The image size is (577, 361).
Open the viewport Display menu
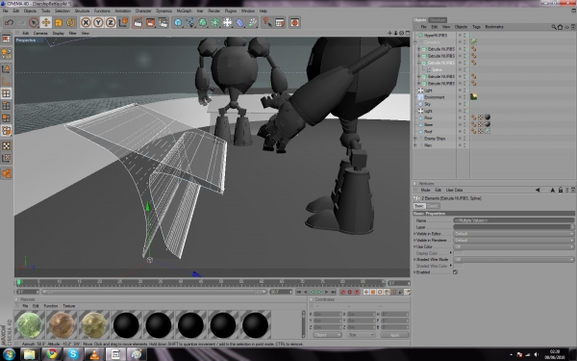click(x=58, y=33)
